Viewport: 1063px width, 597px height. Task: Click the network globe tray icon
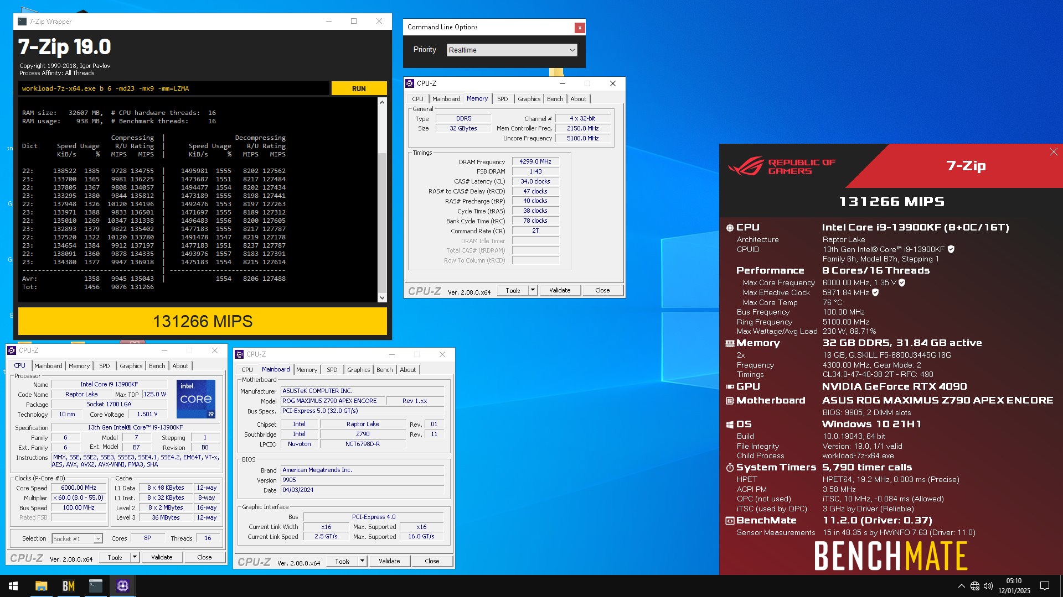tap(975, 586)
